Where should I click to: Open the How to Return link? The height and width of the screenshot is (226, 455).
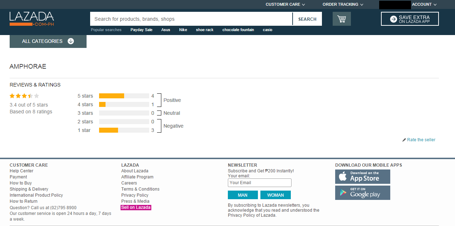[24, 201]
